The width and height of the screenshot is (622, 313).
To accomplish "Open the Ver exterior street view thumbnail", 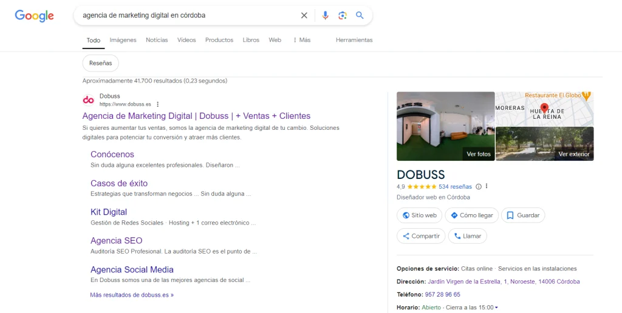I will (545, 143).
